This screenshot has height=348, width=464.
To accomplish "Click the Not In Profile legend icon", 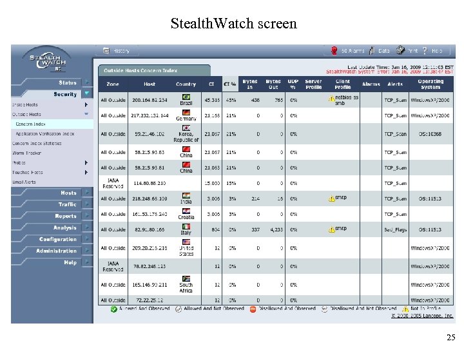I will point(405,309).
